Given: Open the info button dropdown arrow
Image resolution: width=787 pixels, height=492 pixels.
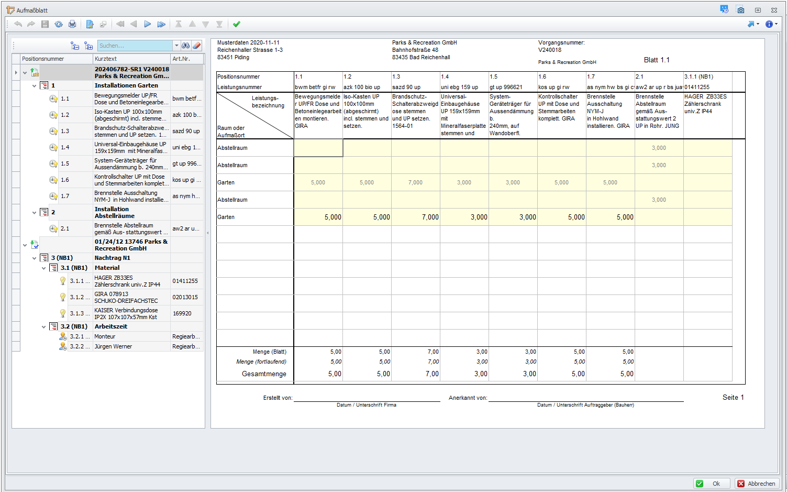Looking at the screenshot, I should pos(776,24).
